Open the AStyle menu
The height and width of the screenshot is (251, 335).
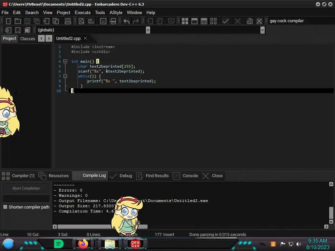116,13
